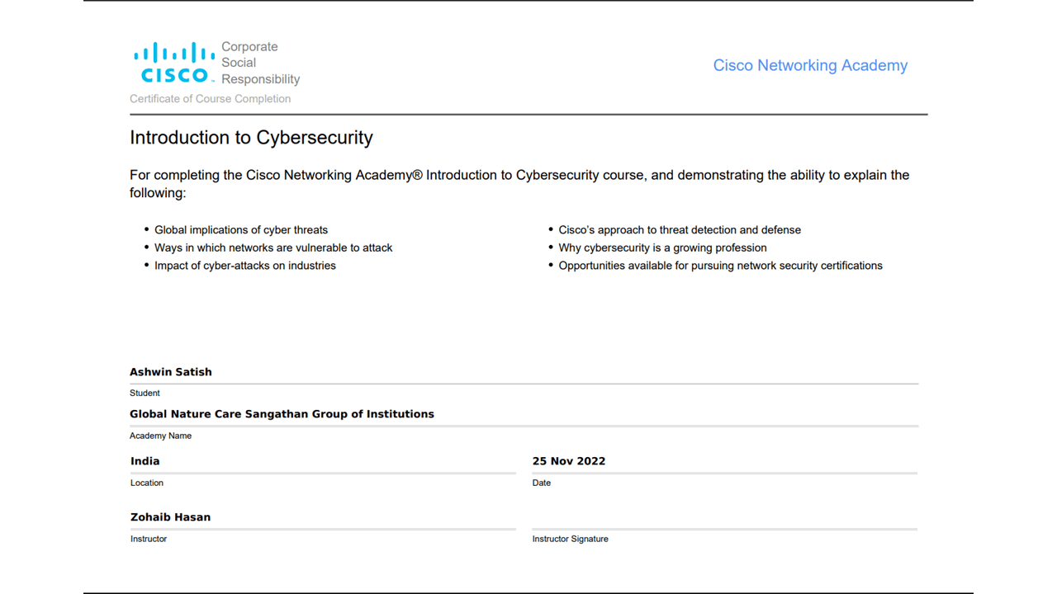
Task: Select the Global implications of cyber threats bullet
Action: (x=241, y=230)
